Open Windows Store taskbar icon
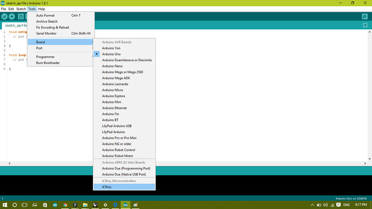This screenshot has height=209, width=372. (45, 205)
